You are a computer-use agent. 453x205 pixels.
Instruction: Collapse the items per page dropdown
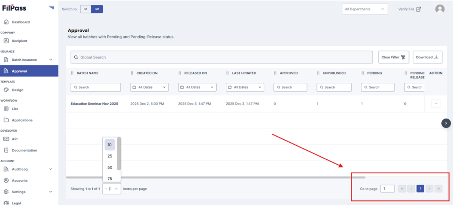117,189
